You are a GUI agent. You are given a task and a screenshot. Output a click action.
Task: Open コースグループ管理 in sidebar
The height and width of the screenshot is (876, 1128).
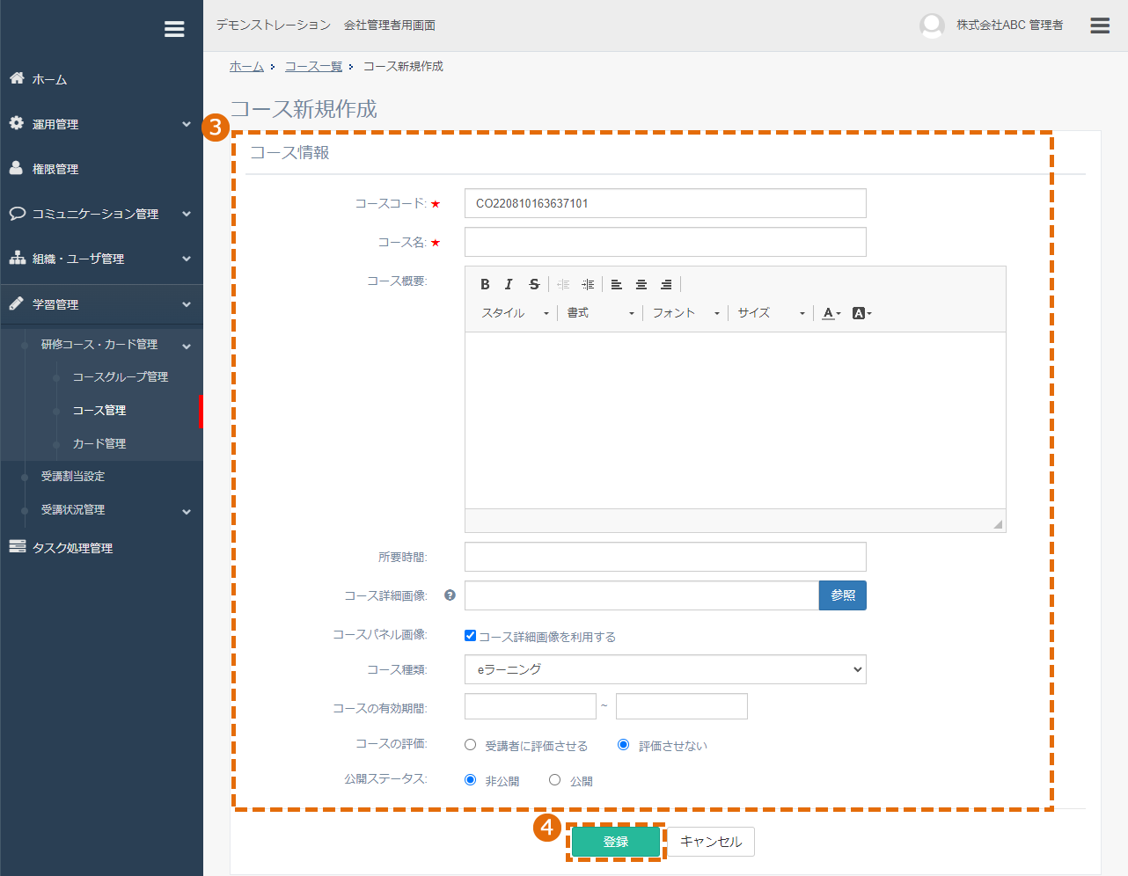coord(120,376)
